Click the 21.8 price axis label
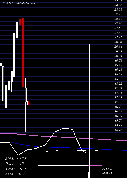Viewport: 127px width, 178px height. pyautogui.click(x=117, y=28)
